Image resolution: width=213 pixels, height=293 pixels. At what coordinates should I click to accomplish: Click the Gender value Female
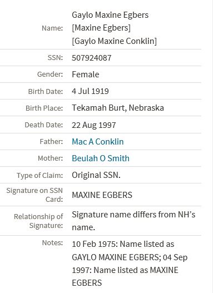click(86, 75)
